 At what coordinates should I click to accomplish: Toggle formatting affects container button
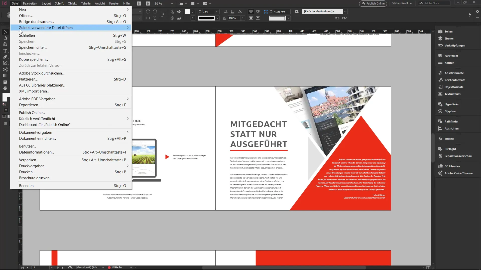click(x=6, y=110)
